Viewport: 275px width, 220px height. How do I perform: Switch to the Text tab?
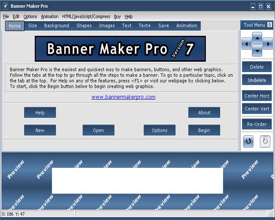[x=126, y=26]
